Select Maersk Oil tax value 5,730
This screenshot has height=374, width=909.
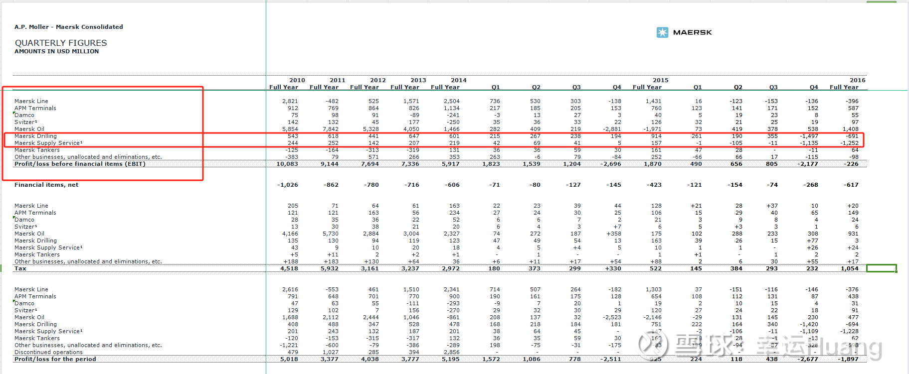pos(331,234)
